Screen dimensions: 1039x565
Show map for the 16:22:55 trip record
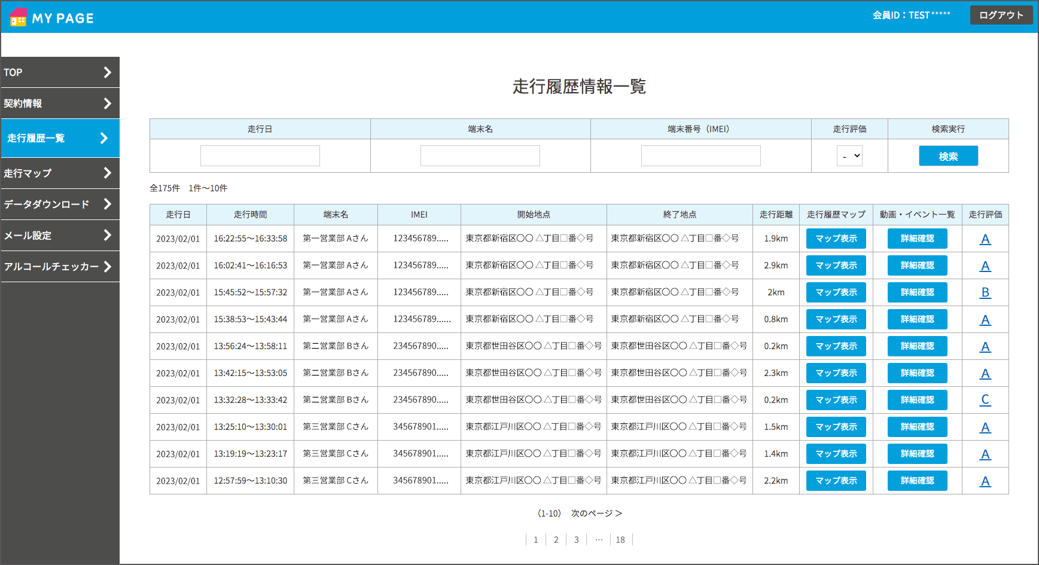[x=836, y=239]
